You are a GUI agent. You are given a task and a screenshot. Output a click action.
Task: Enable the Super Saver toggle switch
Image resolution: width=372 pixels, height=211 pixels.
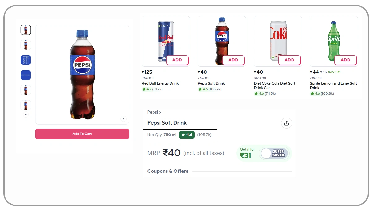tap(266, 153)
